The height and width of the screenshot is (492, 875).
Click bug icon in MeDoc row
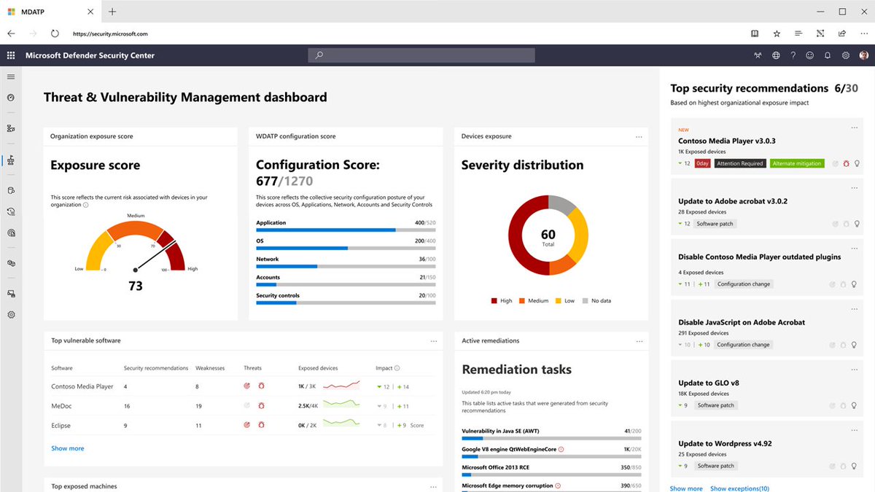point(261,406)
